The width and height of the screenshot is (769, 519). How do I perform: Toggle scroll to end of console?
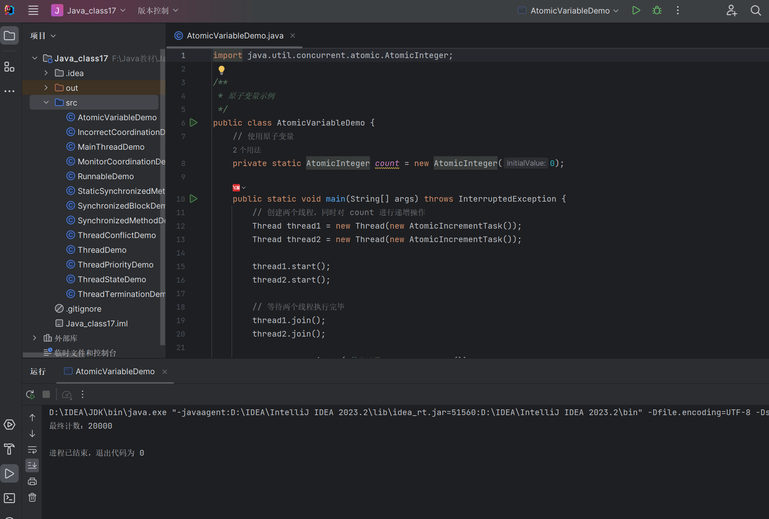tap(32, 465)
